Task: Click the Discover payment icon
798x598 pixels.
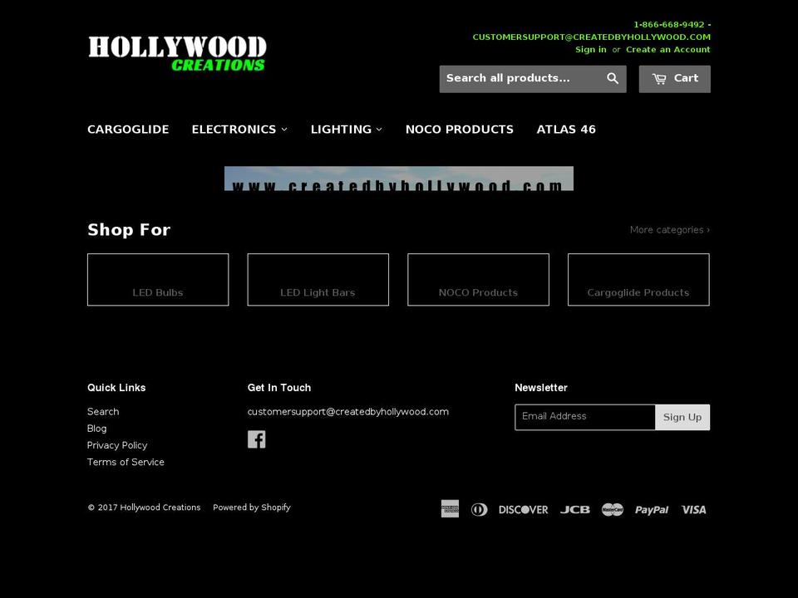Action: point(524,509)
